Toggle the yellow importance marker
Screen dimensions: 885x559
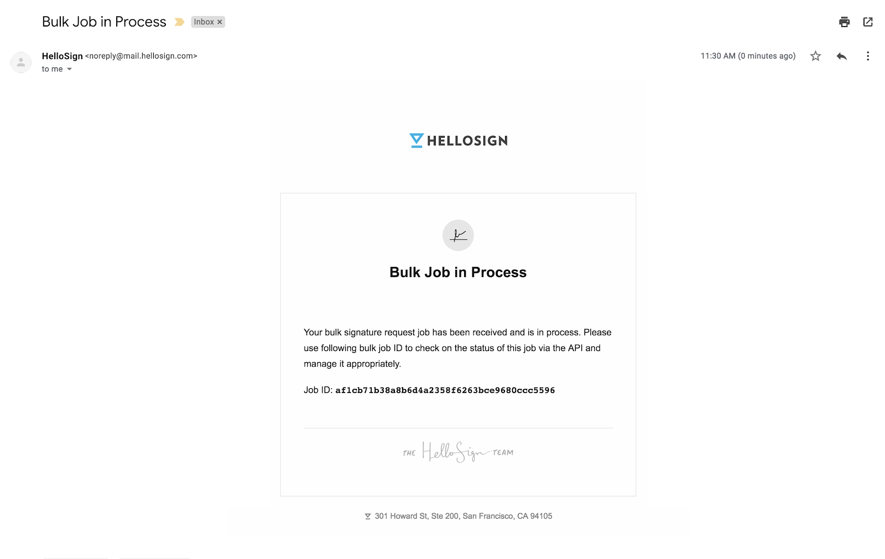click(x=179, y=22)
